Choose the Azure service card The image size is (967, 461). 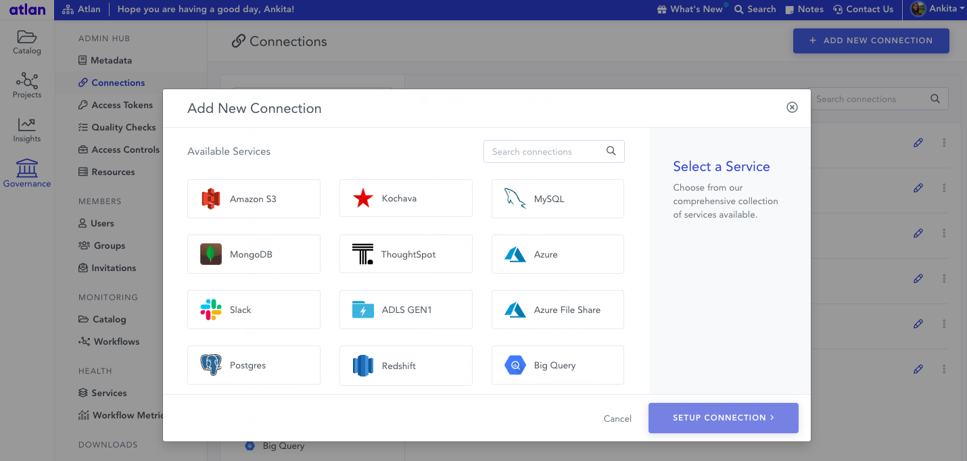coord(558,254)
